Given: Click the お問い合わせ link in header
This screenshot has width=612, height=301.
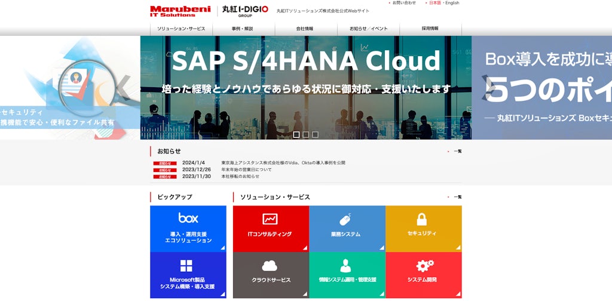Looking at the screenshot, I should click(x=404, y=3).
